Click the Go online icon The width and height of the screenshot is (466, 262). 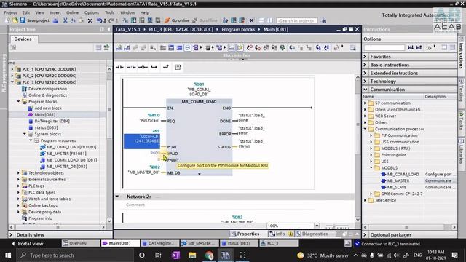point(167,20)
